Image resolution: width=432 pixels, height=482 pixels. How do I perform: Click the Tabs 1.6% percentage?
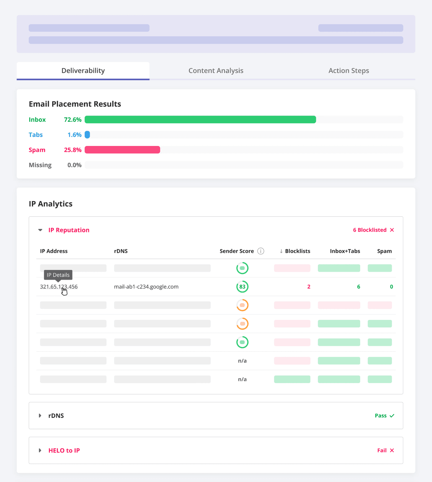pos(75,135)
